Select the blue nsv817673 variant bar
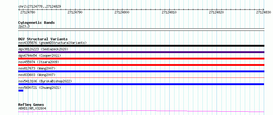Viewport: 273px width, 115px height. tap(141, 71)
